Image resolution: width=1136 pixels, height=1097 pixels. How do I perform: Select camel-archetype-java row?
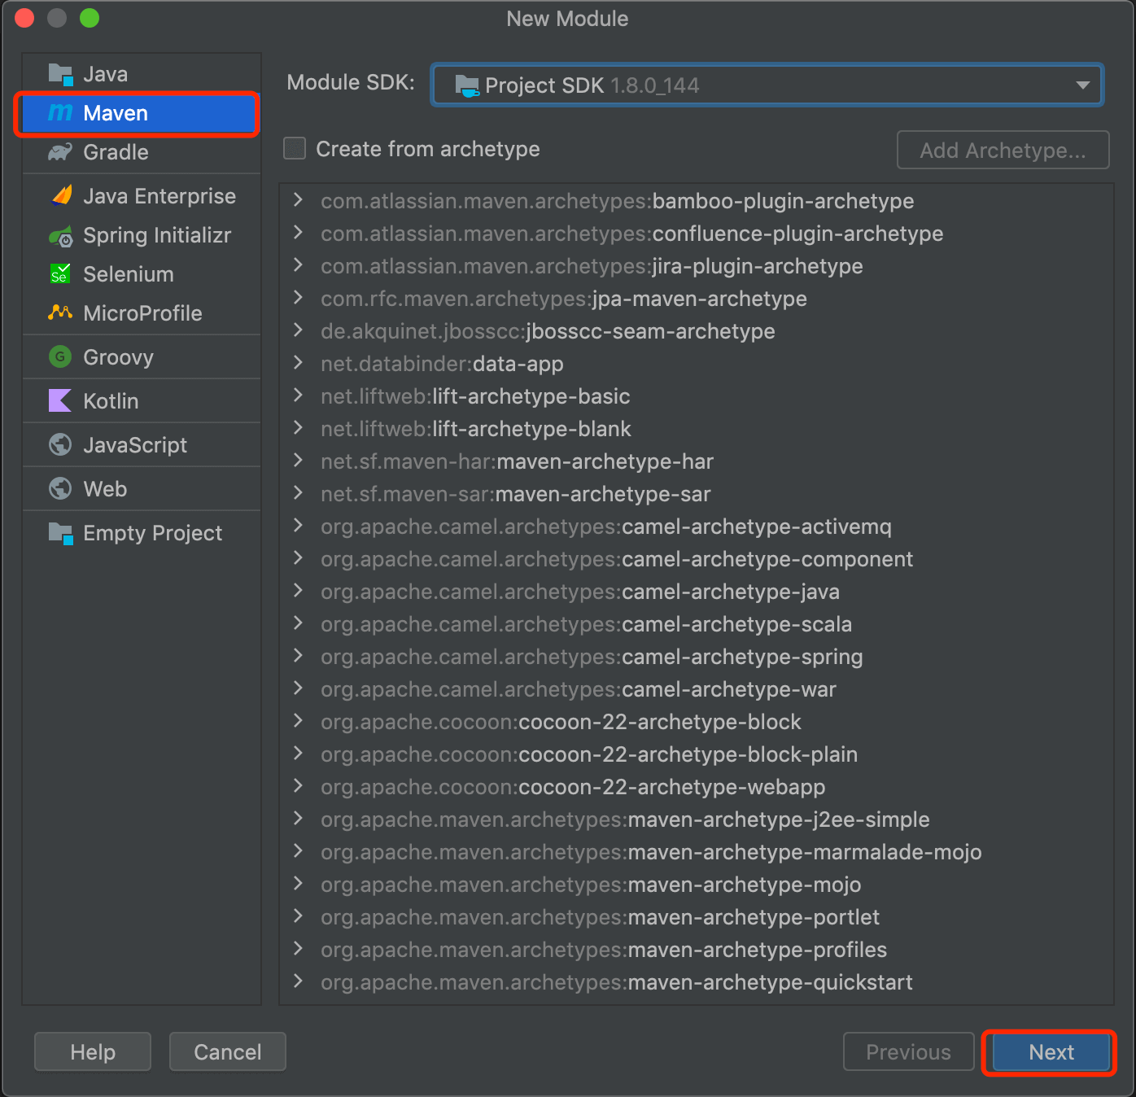point(697,592)
